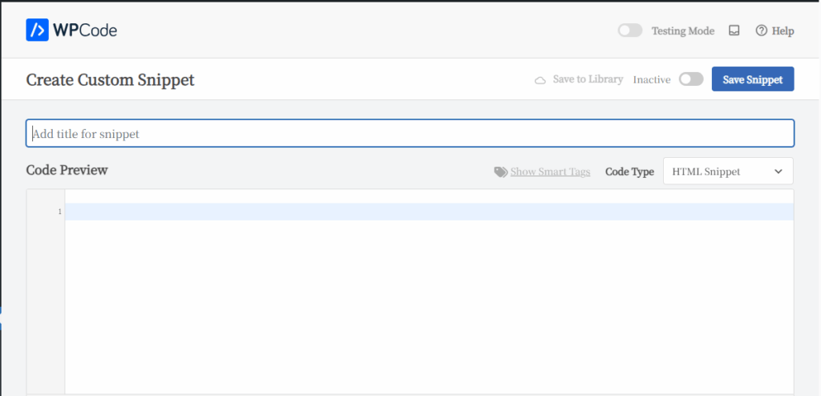Enable the Testing Mode switch

pos(630,30)
